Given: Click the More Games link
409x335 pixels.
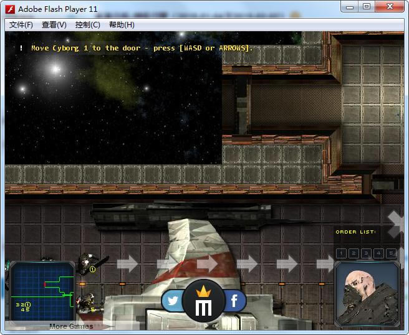Looking at the screenshot, I should 71,326.
